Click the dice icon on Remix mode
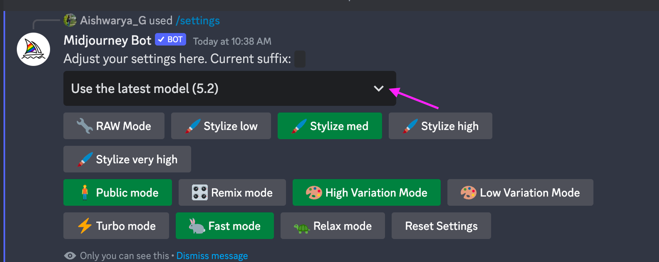This screenshot has height=262, width=659. (200, 192)
